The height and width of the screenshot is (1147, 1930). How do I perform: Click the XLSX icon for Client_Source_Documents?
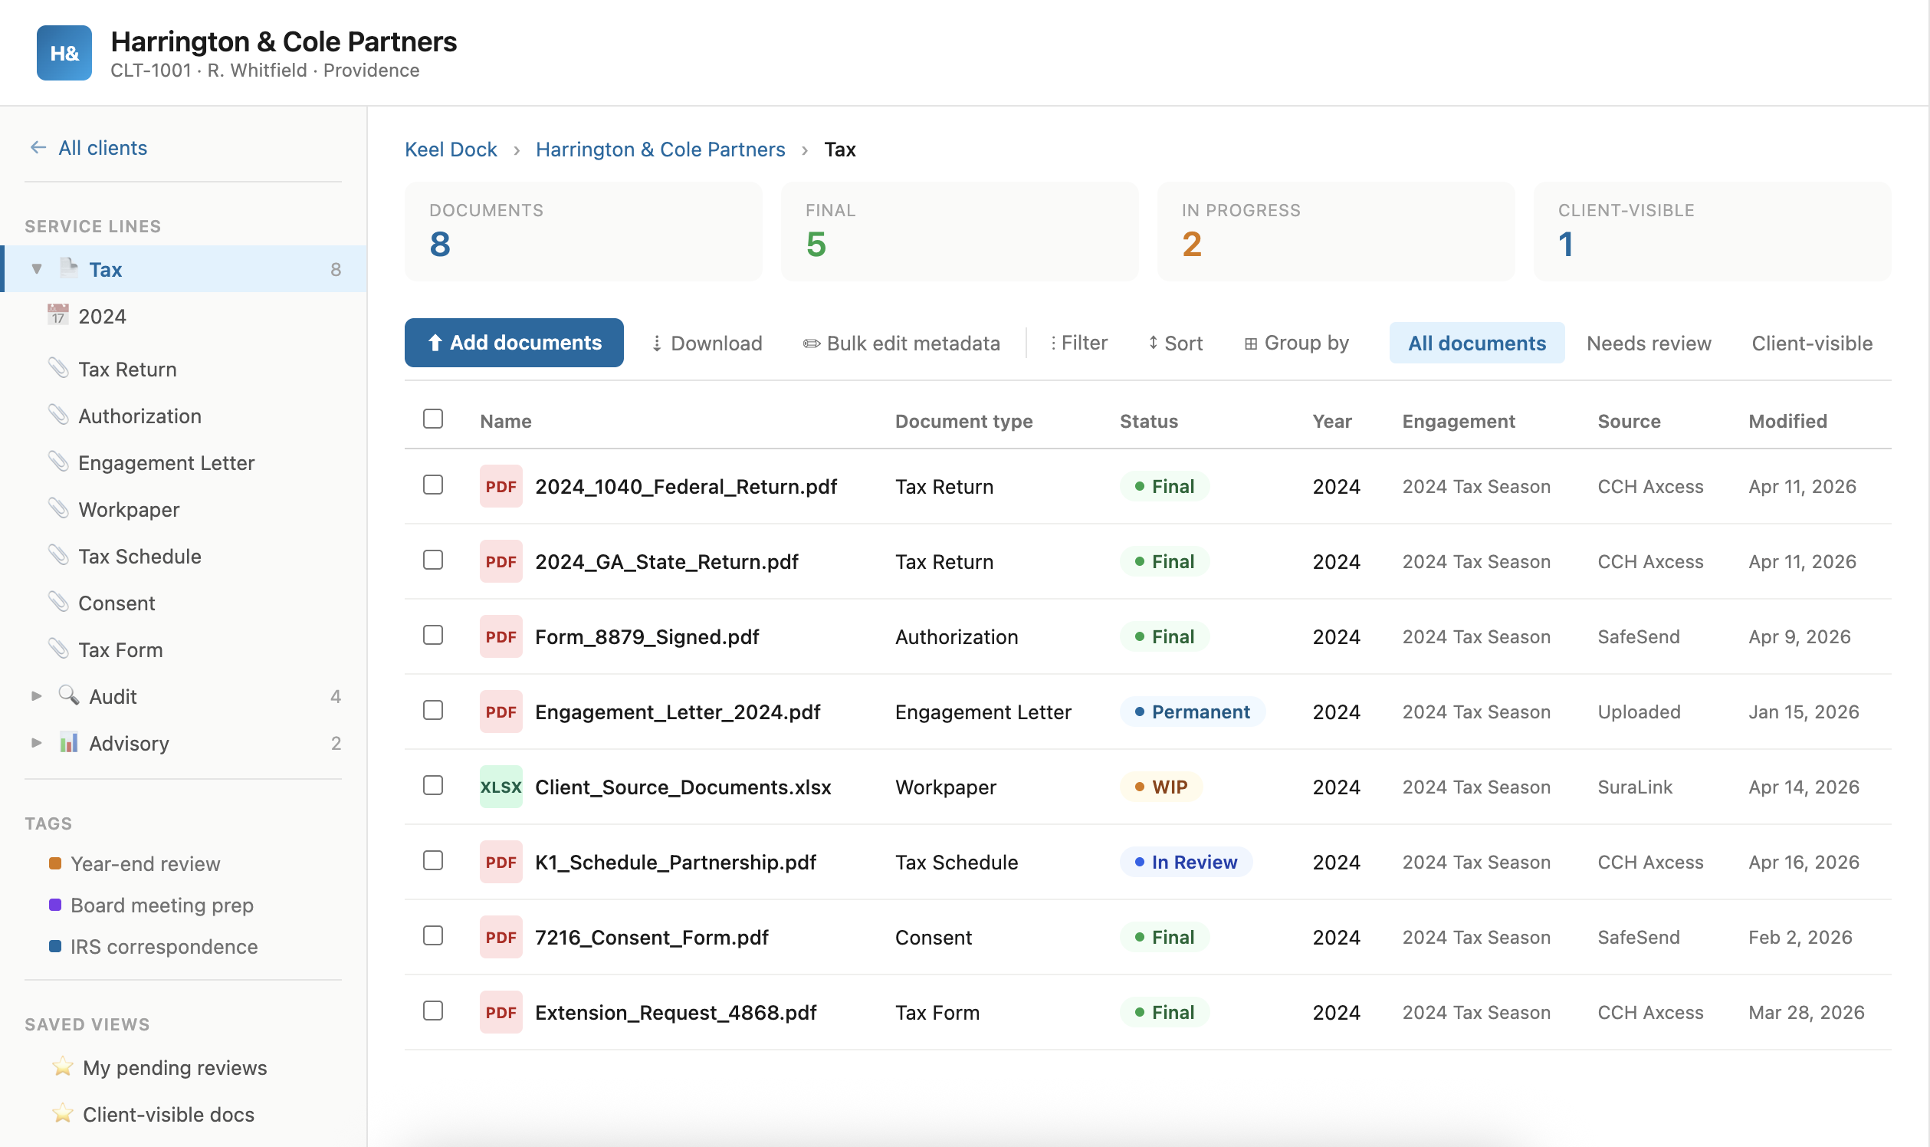click(501, 787)
